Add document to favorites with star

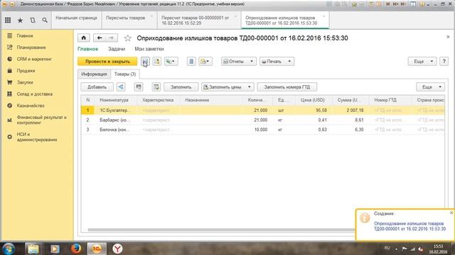[x=128, y=38]
